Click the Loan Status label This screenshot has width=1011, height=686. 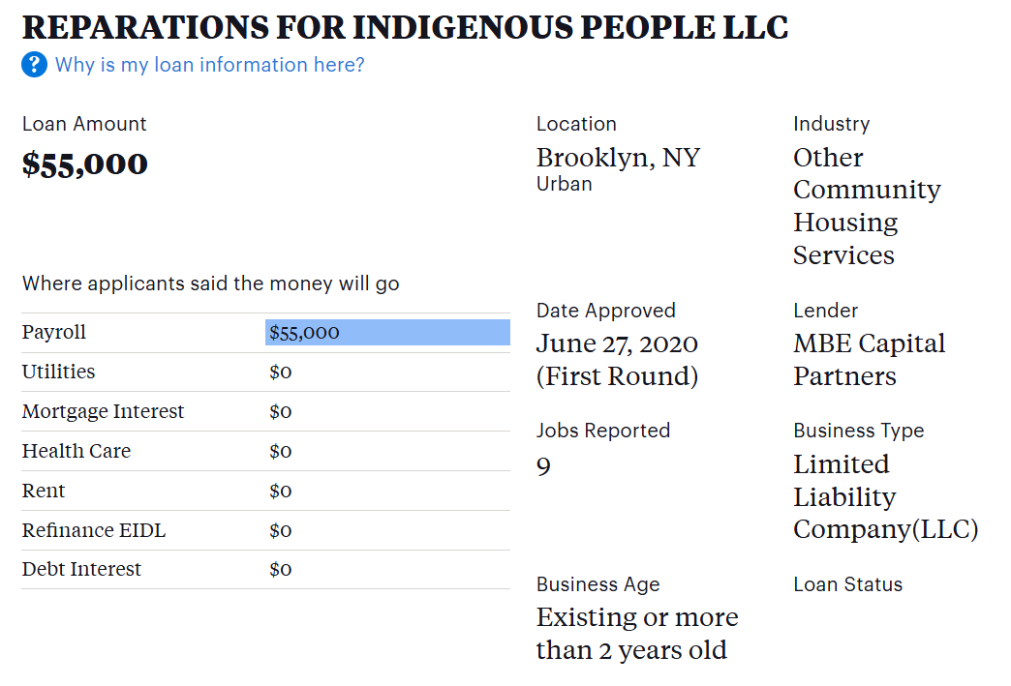[847, 584]
